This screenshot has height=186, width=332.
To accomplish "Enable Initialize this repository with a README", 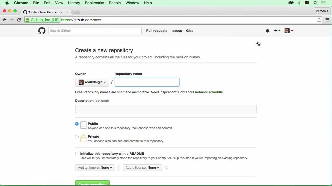I will (x=77, y=153).
